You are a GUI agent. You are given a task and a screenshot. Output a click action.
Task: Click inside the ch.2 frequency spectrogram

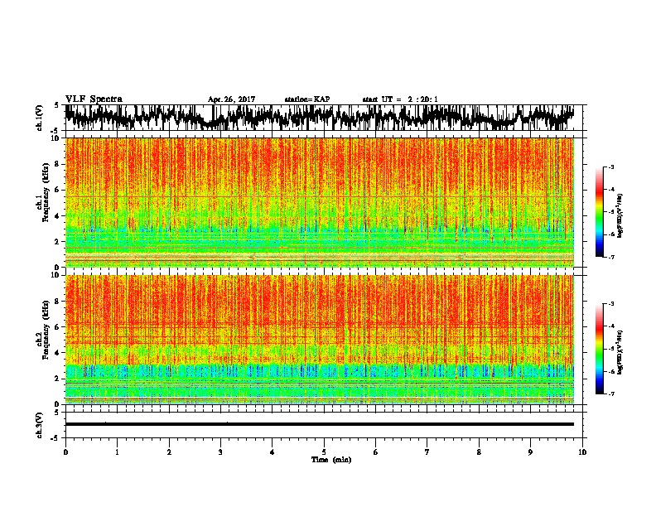click(x=324, y=340)
